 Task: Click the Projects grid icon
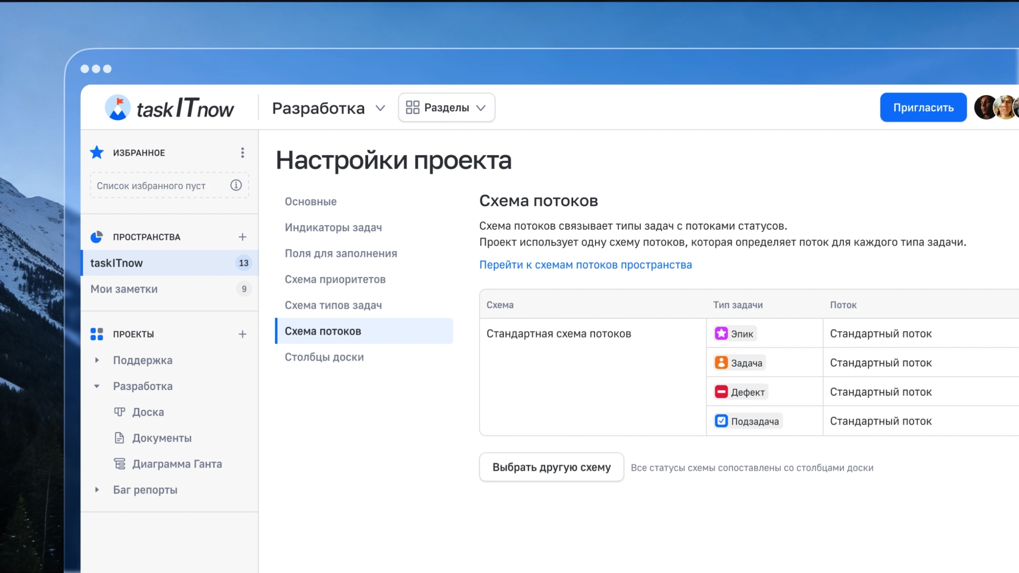click(97, 334)
